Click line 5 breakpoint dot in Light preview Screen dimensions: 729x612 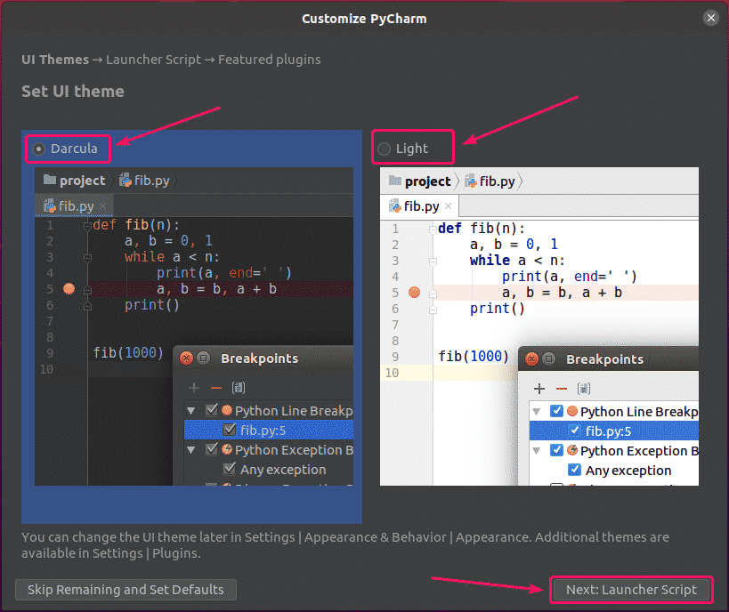414,293
